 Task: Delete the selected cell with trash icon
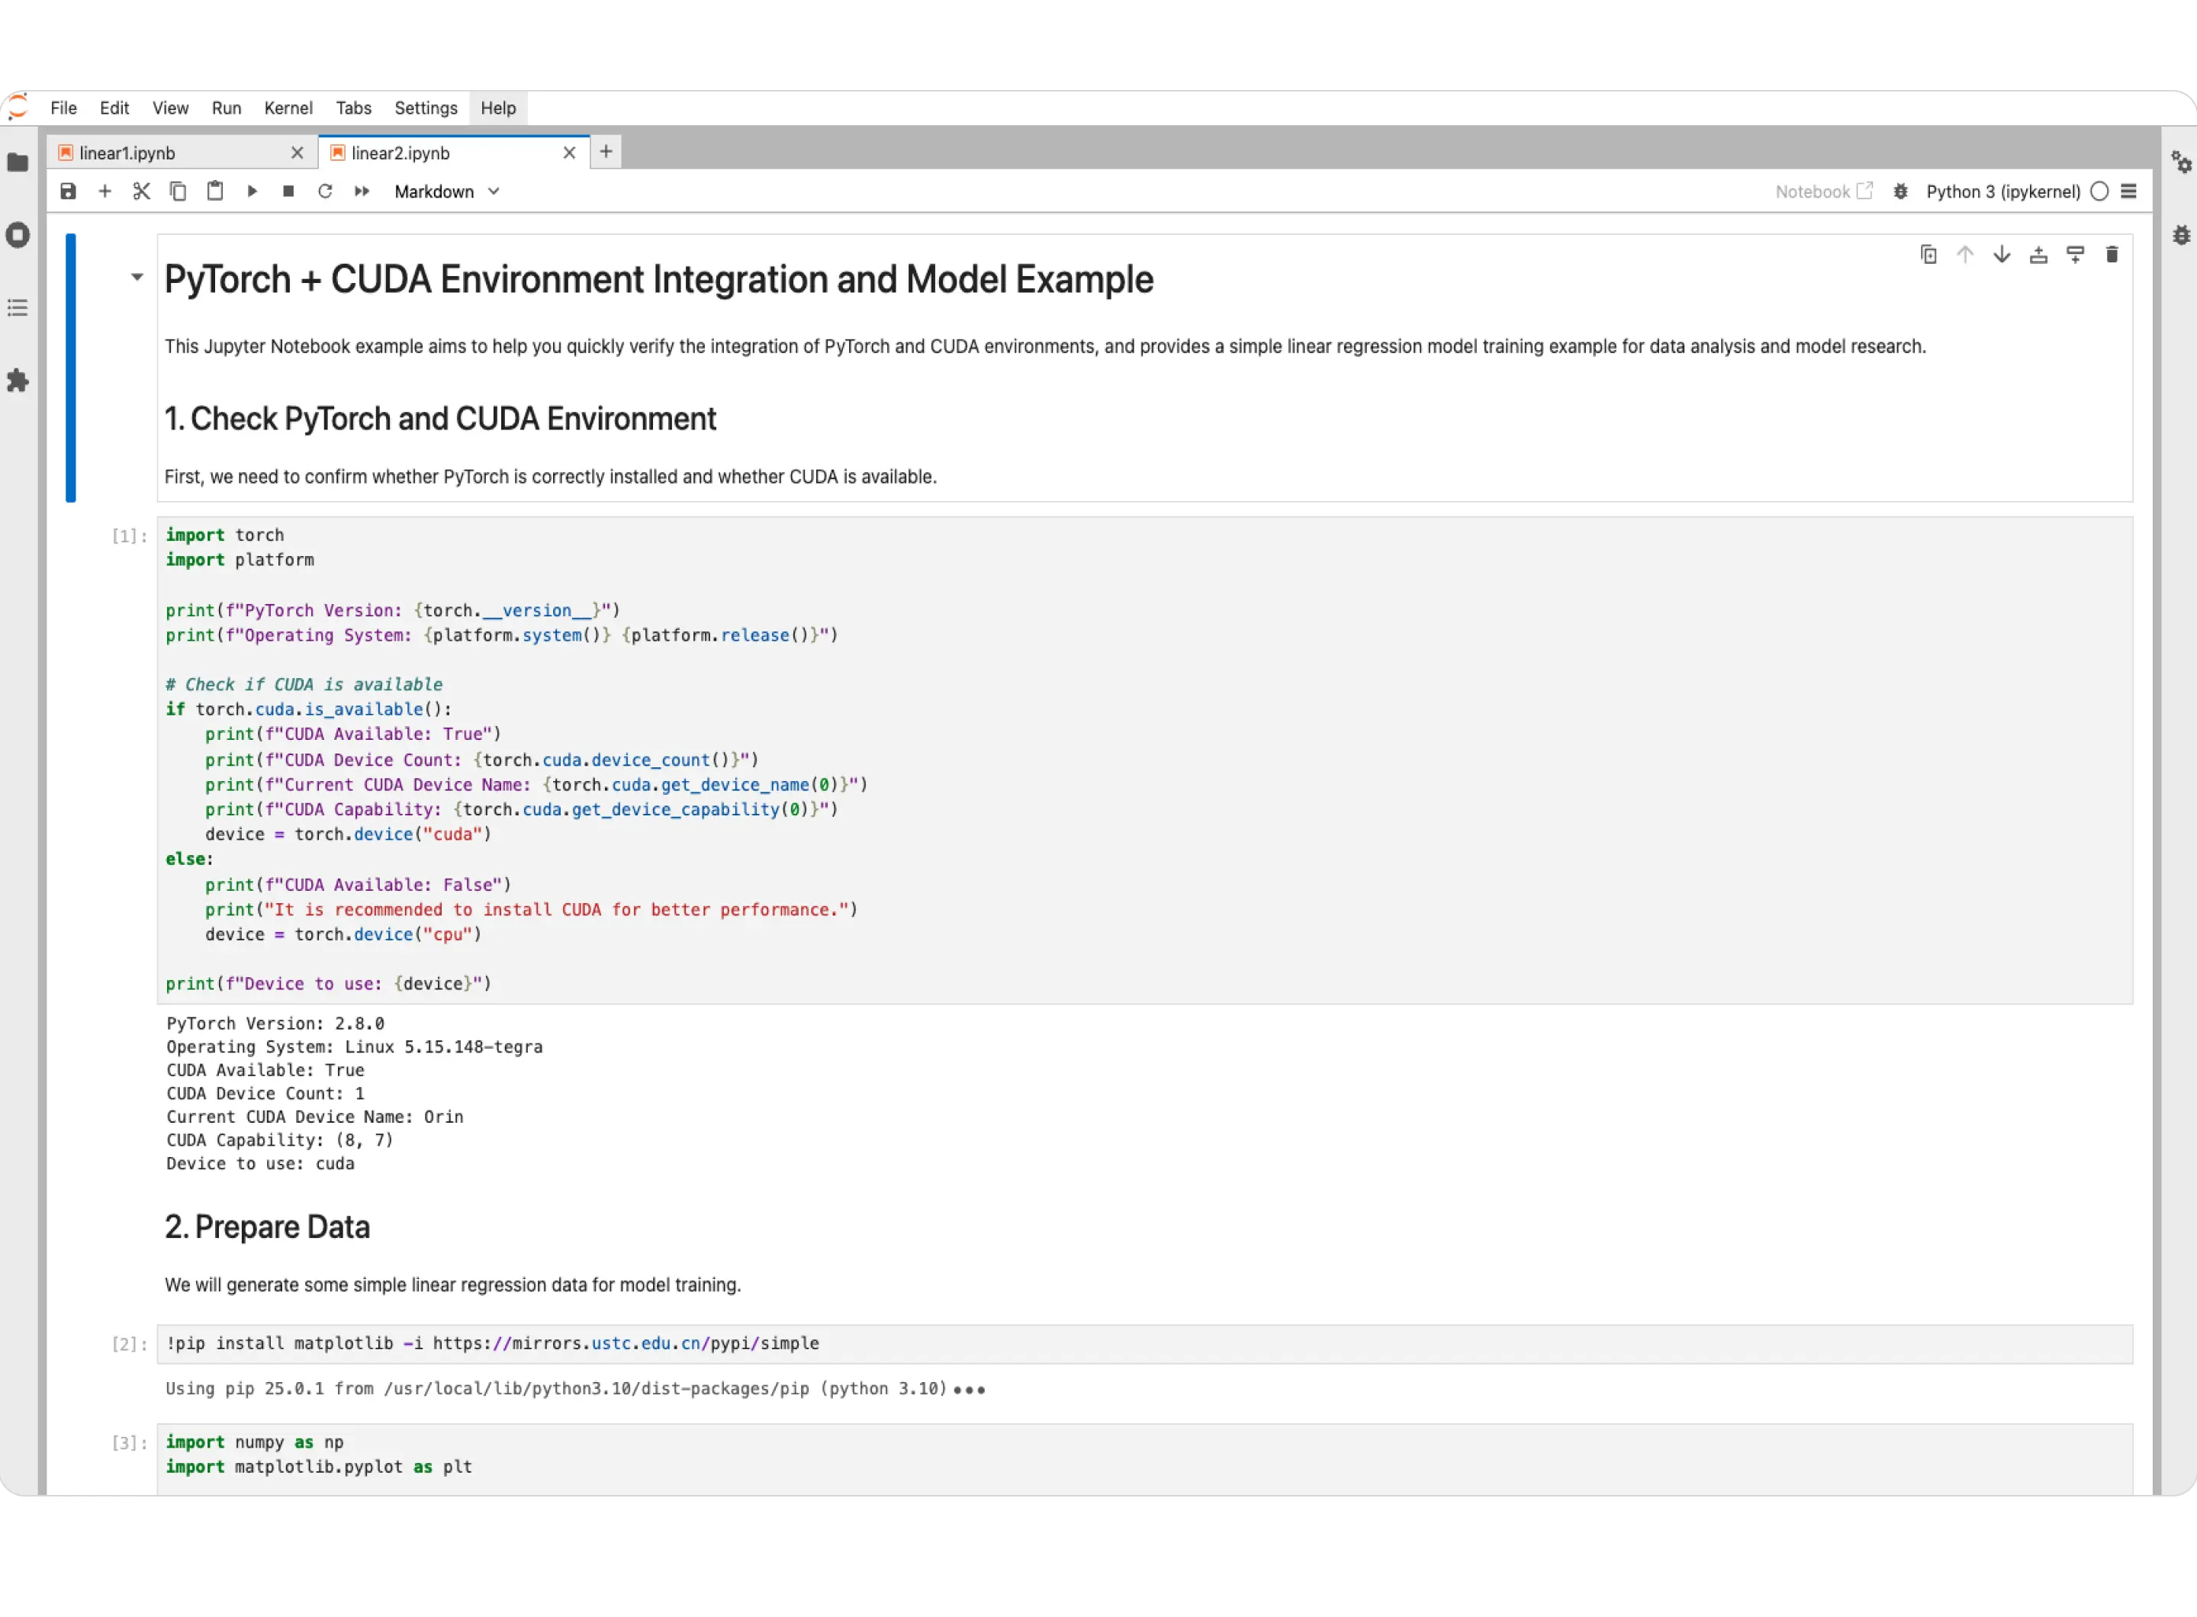[x=2112, y=256]
